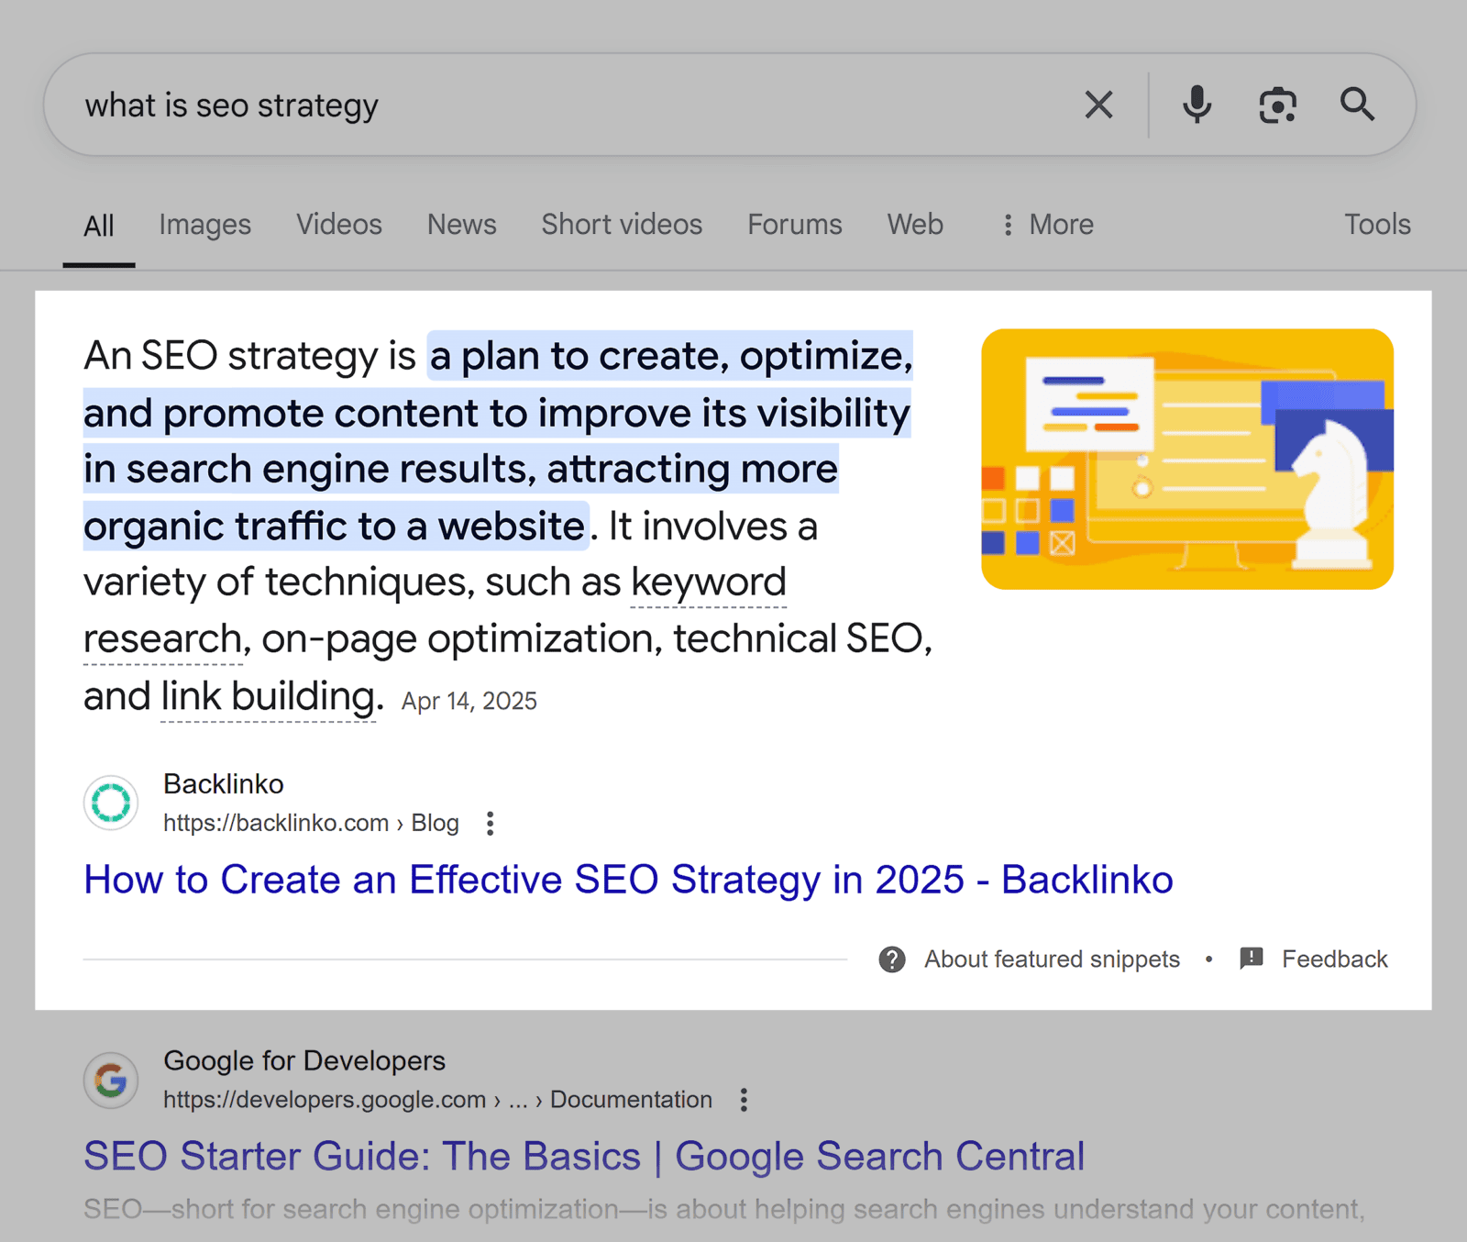Click the Google for Developers favicon
Viewport: 1467px width, 1242px height.
[x=110, y=1080]
